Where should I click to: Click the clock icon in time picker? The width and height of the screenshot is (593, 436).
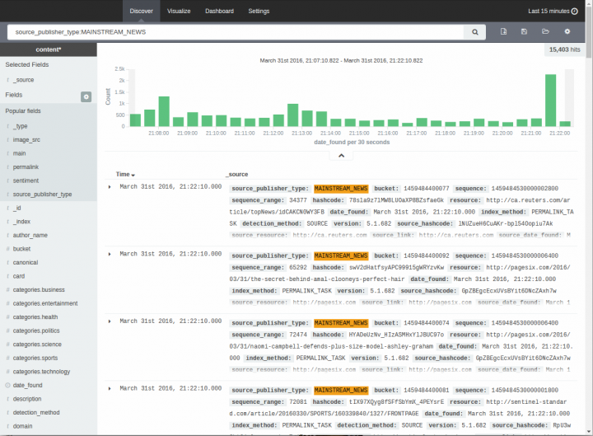click(575, 12)
